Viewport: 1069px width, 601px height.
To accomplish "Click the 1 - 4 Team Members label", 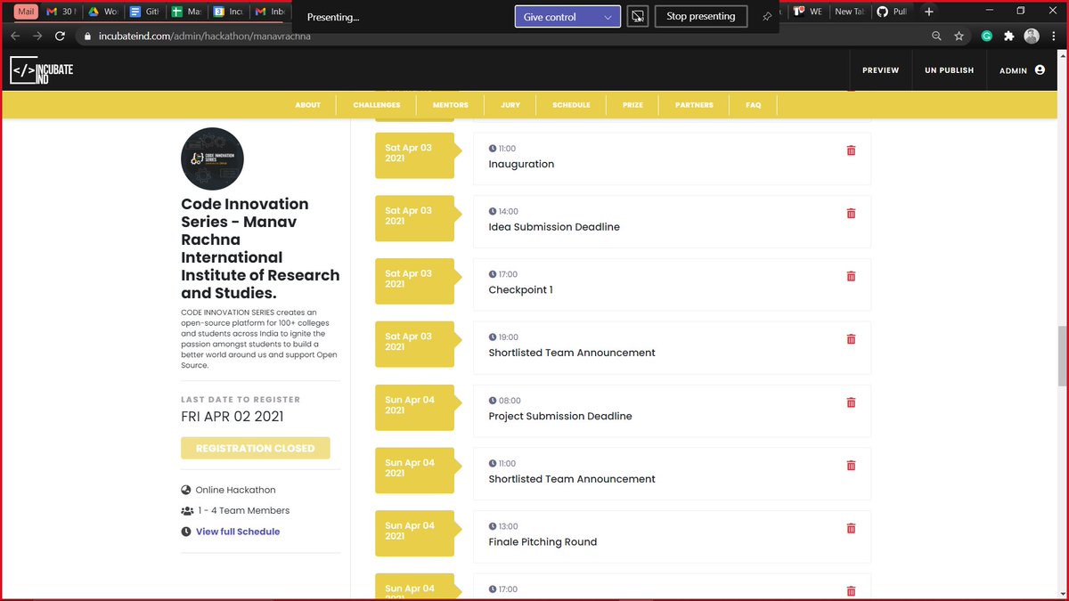I will coord(242,510).
